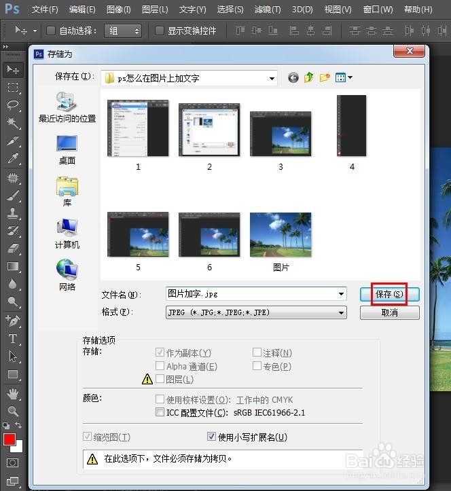Select the Brush tool
Screen dimensions: 451x491
13,196
